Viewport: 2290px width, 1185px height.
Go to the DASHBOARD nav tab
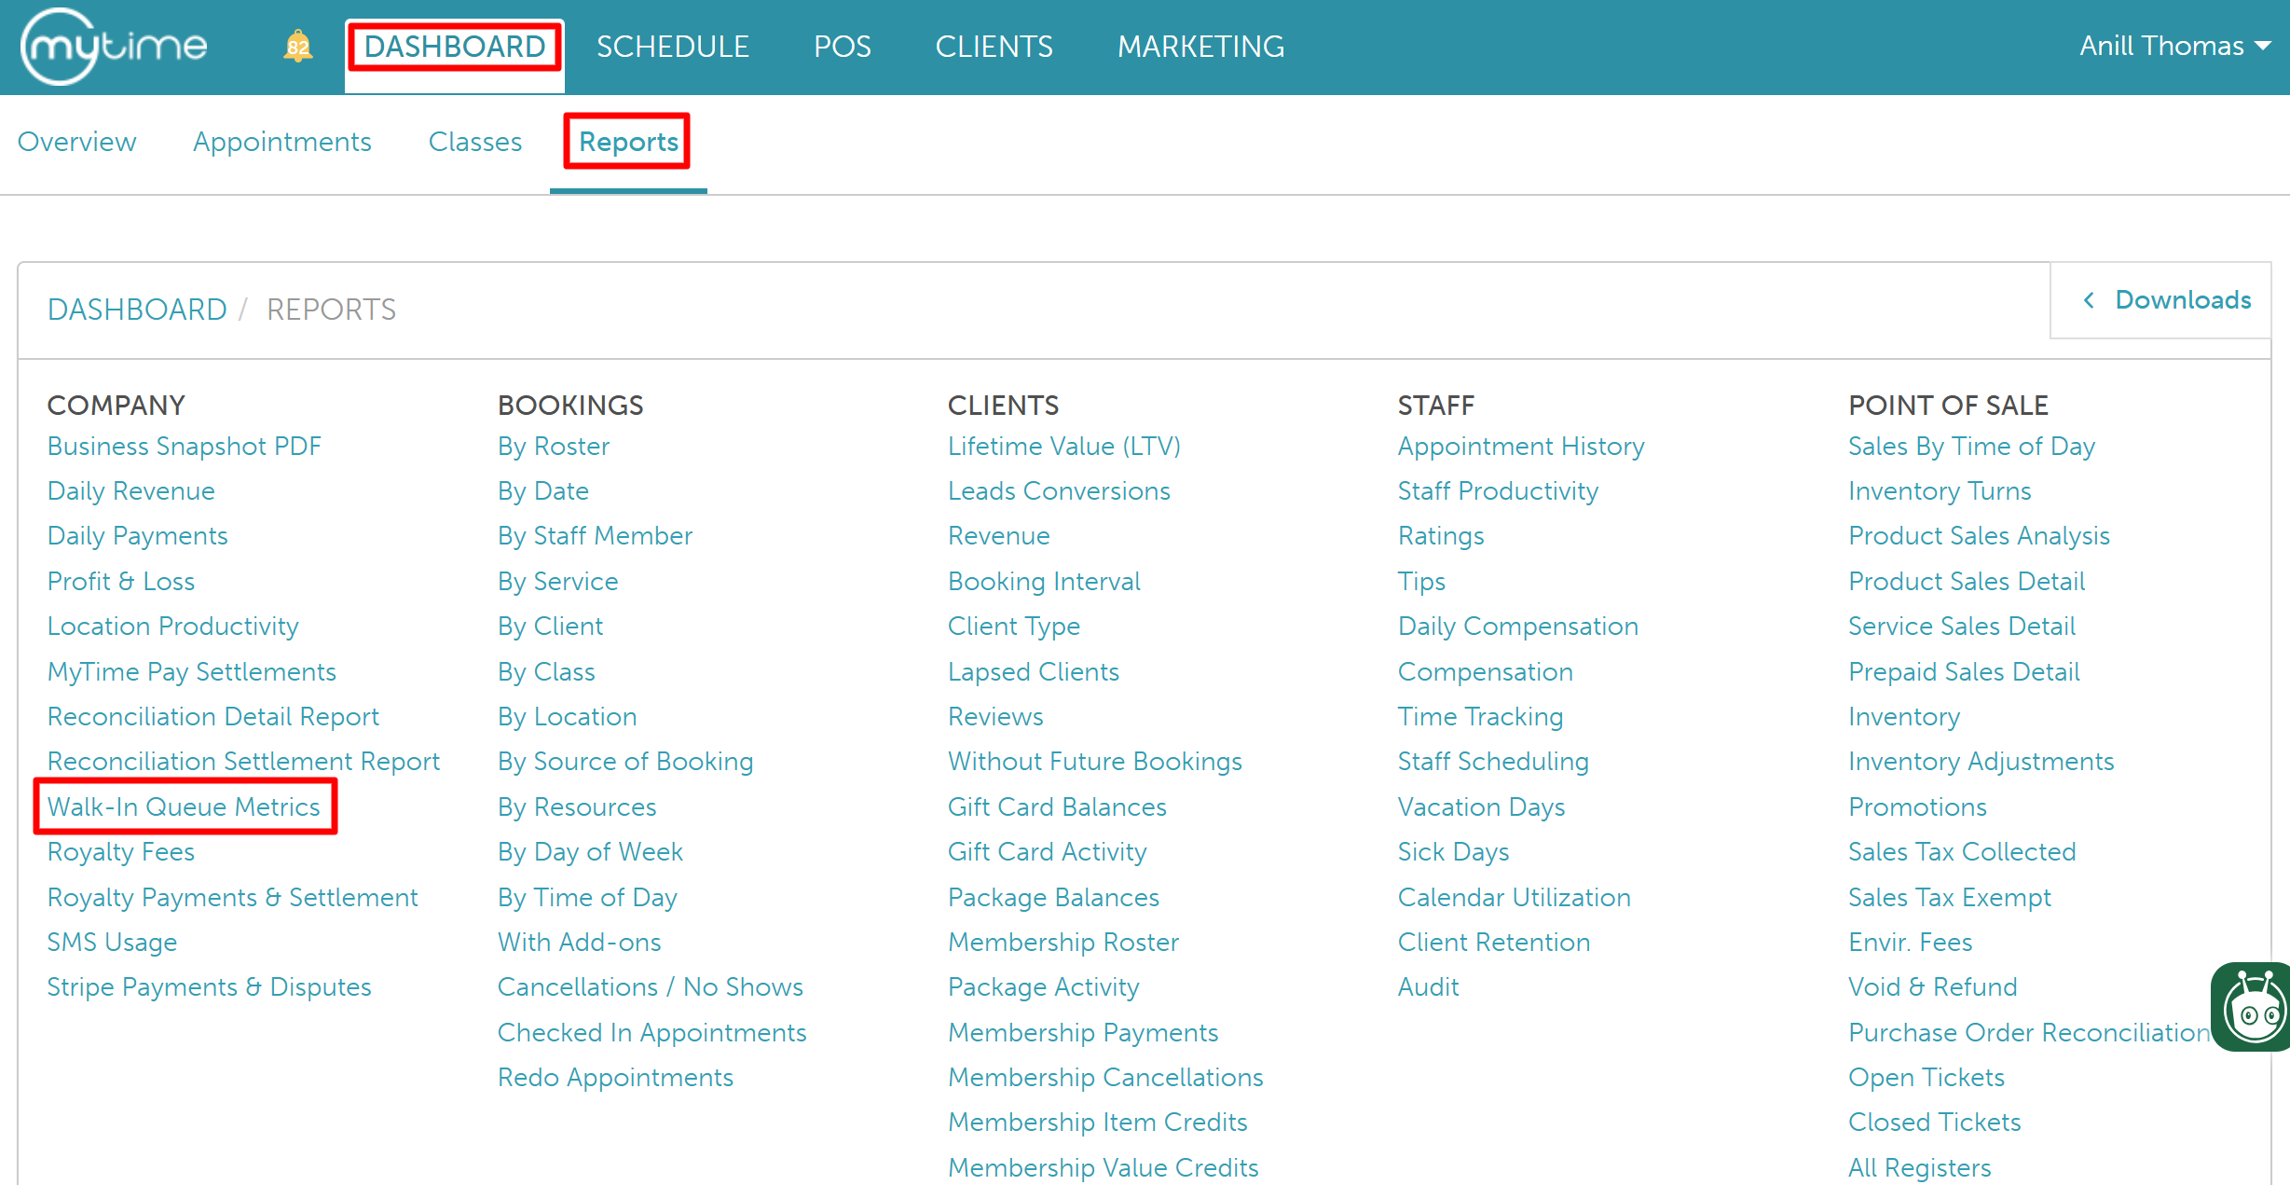tap(455, 46)
